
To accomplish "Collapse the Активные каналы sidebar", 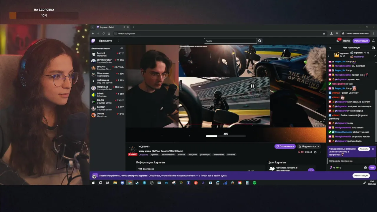I will [122, 48].
